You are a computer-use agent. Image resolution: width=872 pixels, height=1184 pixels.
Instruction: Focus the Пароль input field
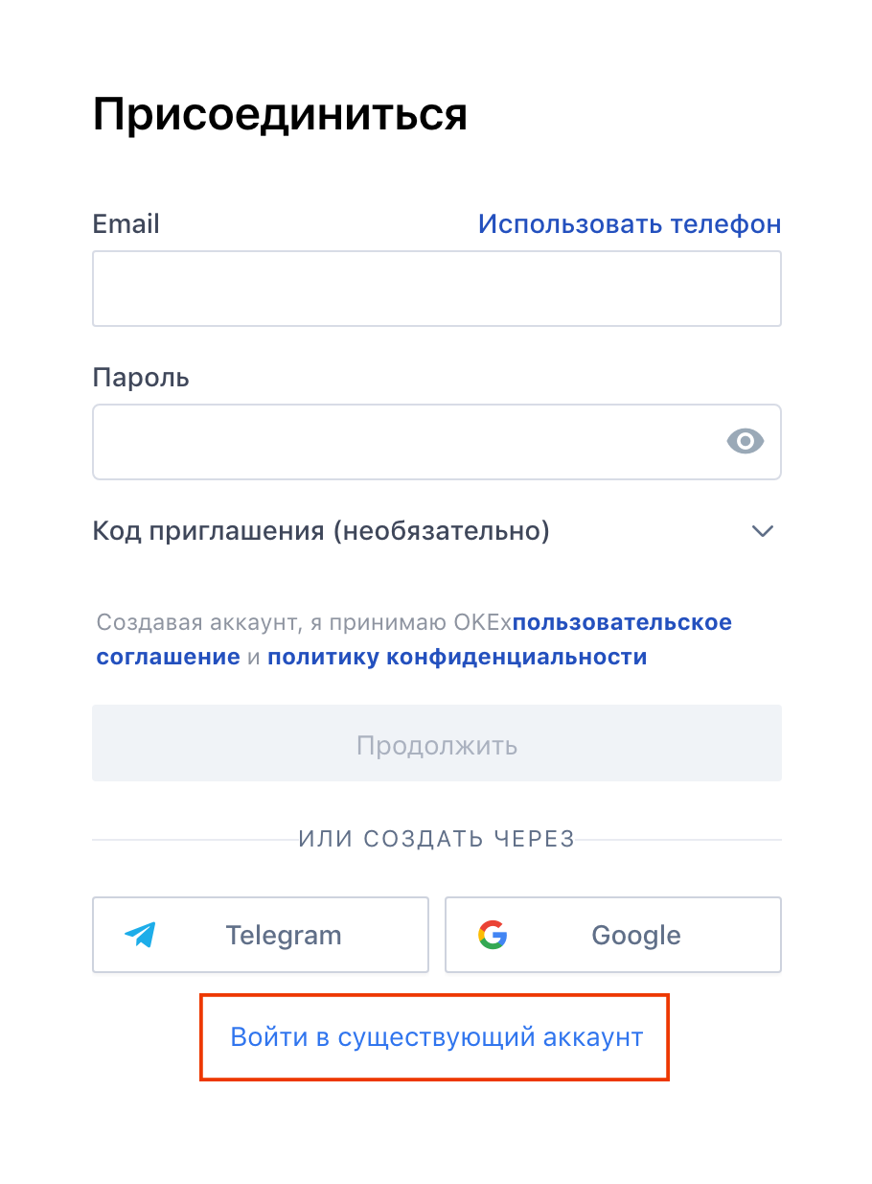(x=437, y=442)
